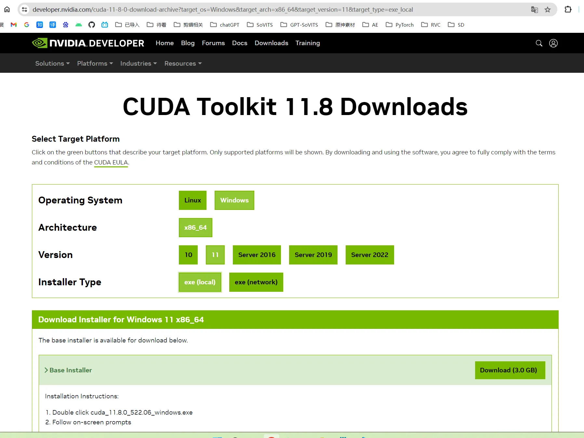Viewport: 584px width, 438px height.
Task: Open the 原神素材 bookmarks folder
Action: (340, 25)
